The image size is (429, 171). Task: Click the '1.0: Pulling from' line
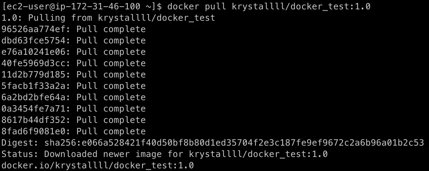[108, 18]
